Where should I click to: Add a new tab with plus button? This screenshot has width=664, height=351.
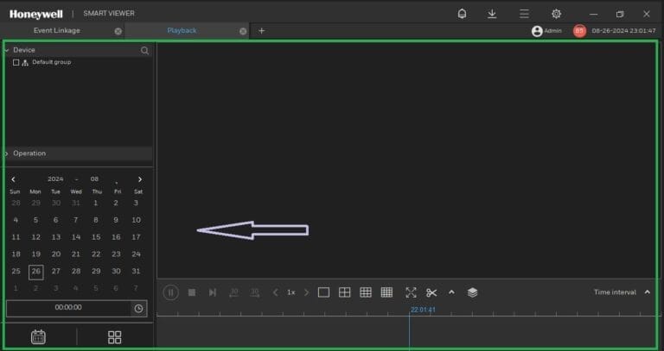pyautogui.click(x=262, y=31)
